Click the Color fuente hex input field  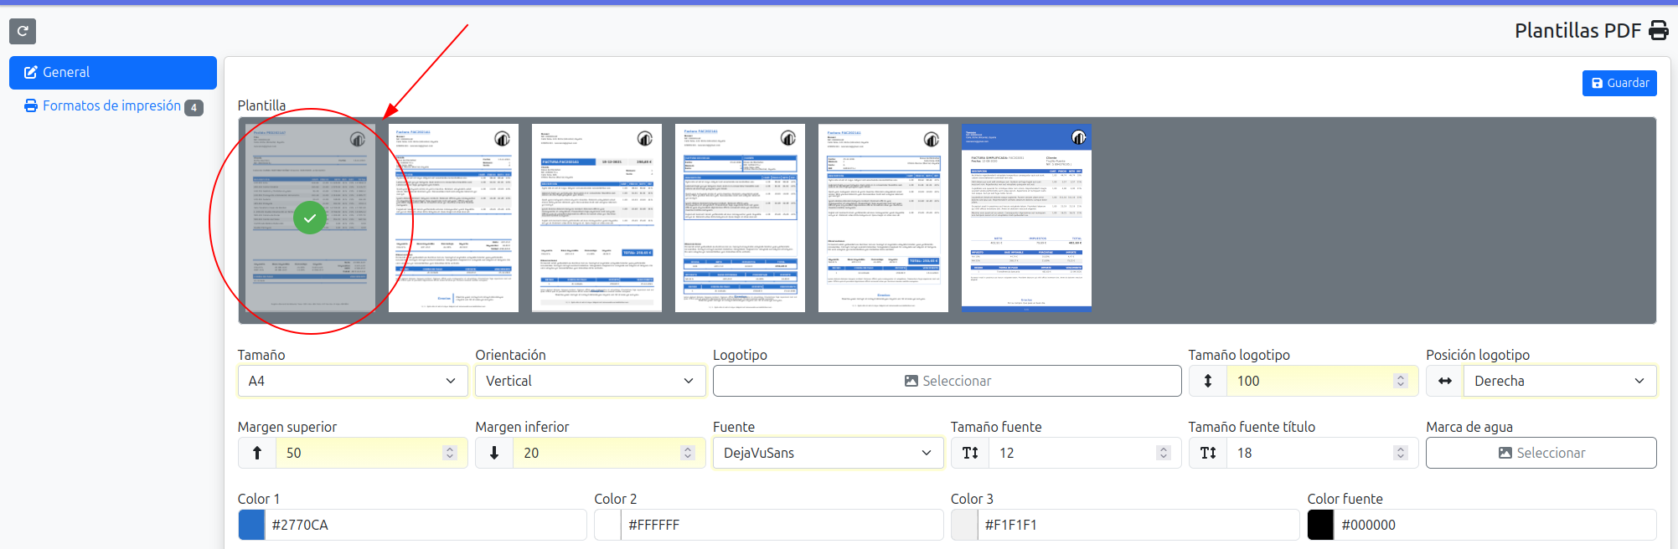pos(1495,525)
